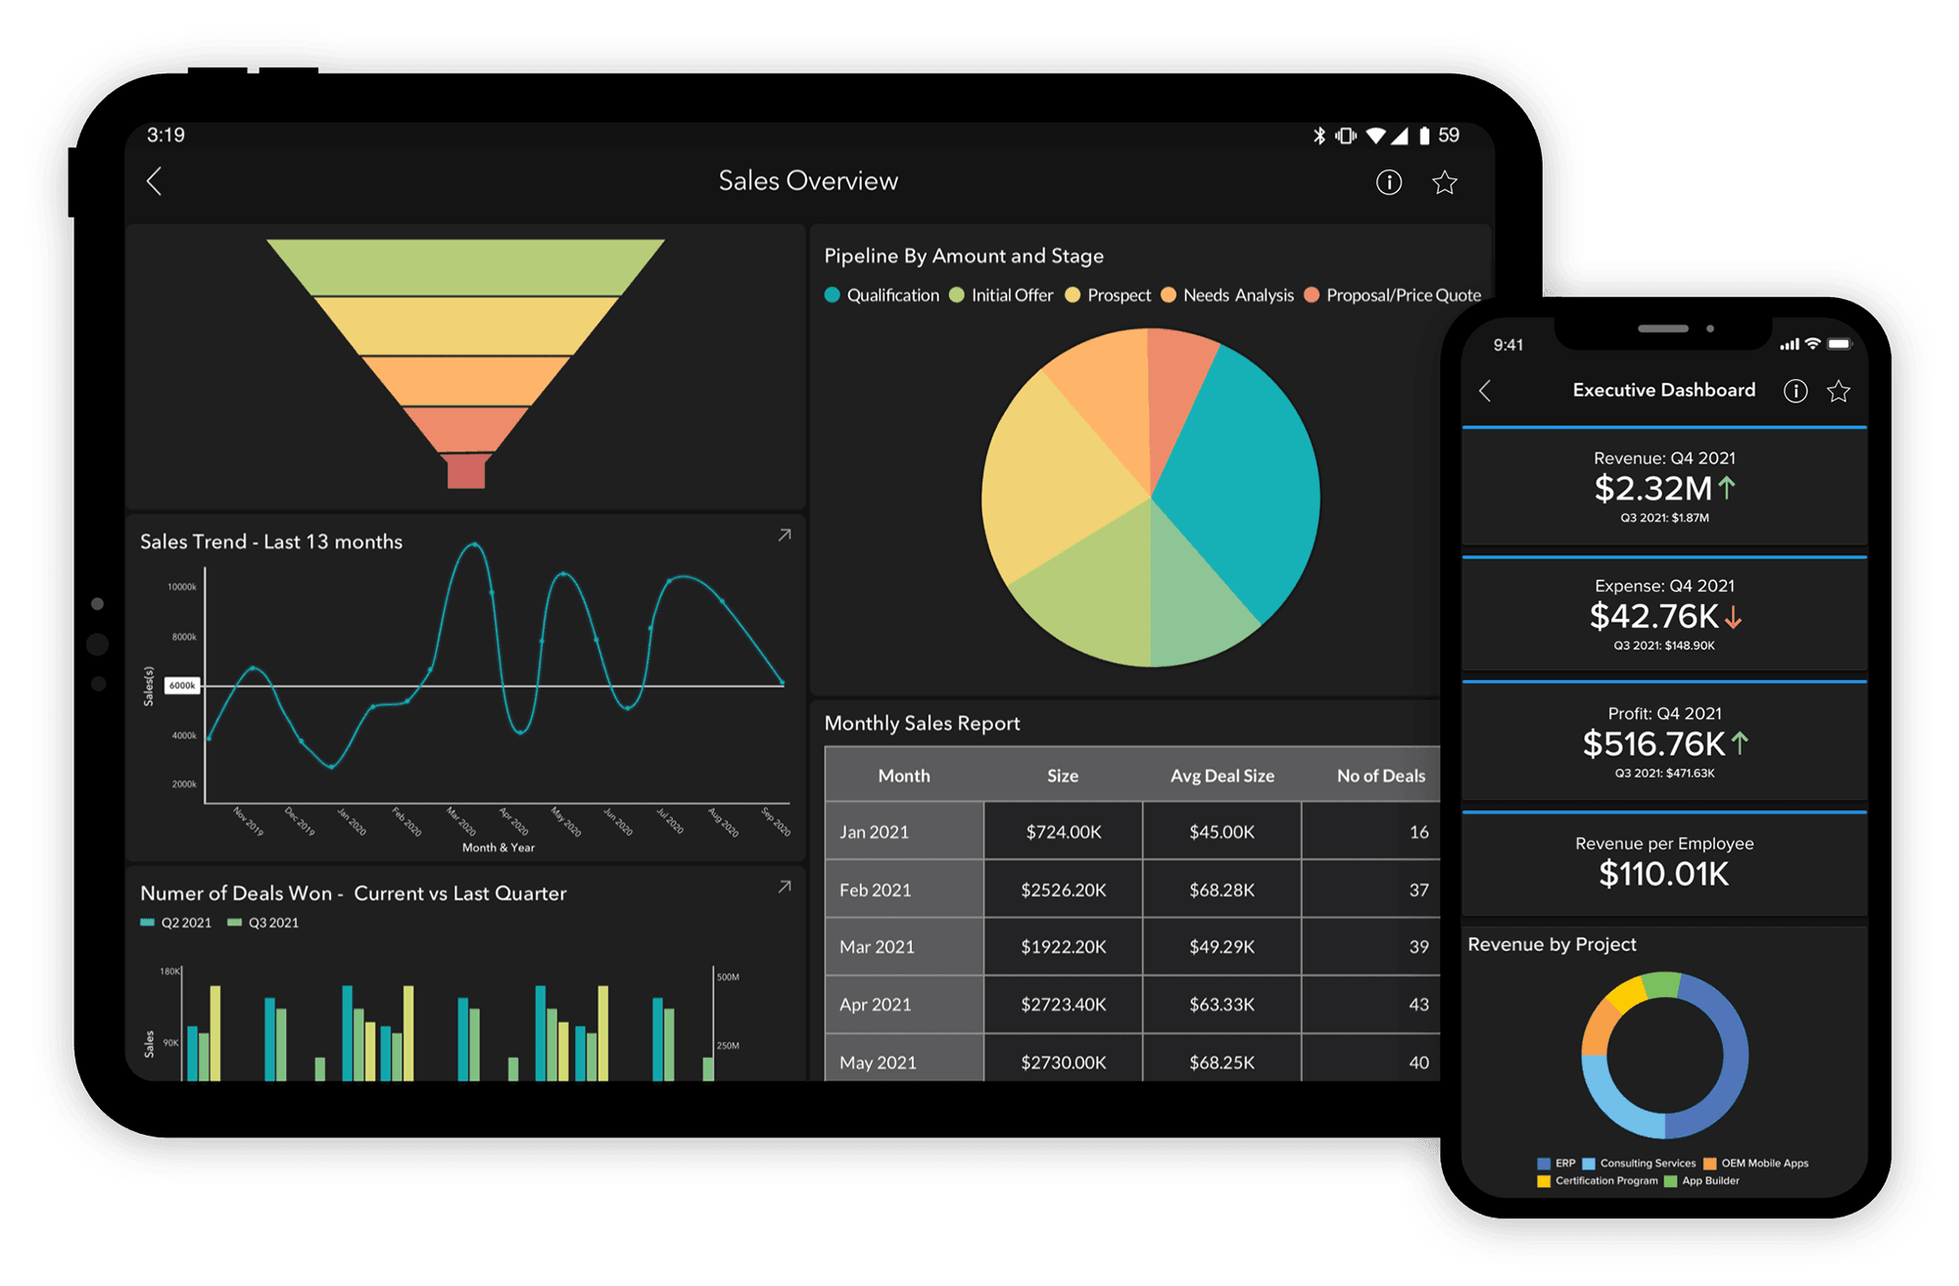Click the expand arrow on Sales Trend chart
The height and width of the screenshot is (1286, 1959).
784,534
